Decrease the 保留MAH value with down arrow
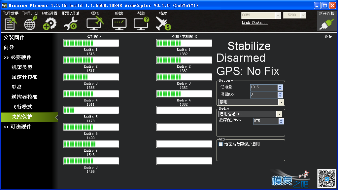 (280, 96)
